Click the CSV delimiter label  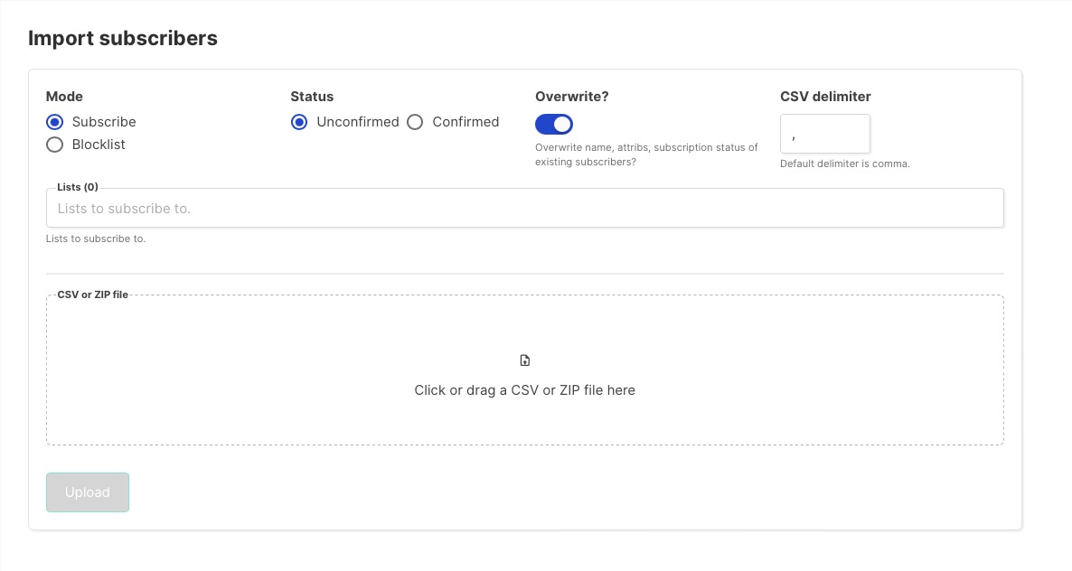(825, 97)
